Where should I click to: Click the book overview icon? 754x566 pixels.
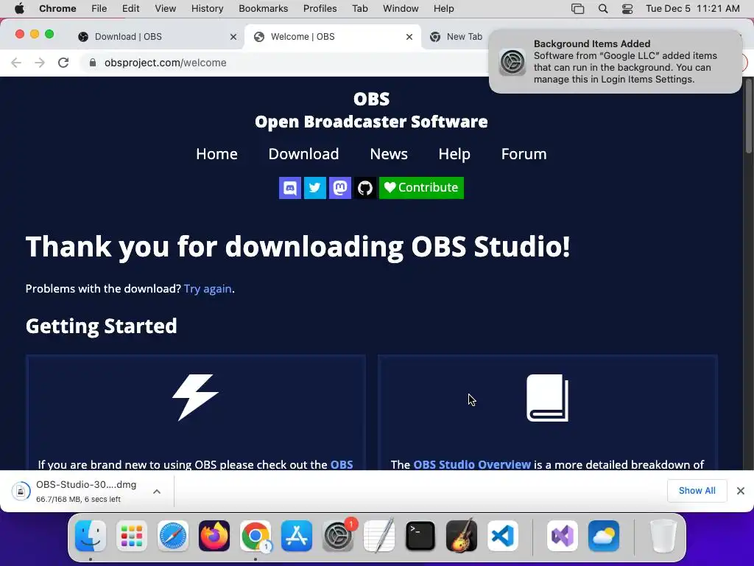[548, 398]
